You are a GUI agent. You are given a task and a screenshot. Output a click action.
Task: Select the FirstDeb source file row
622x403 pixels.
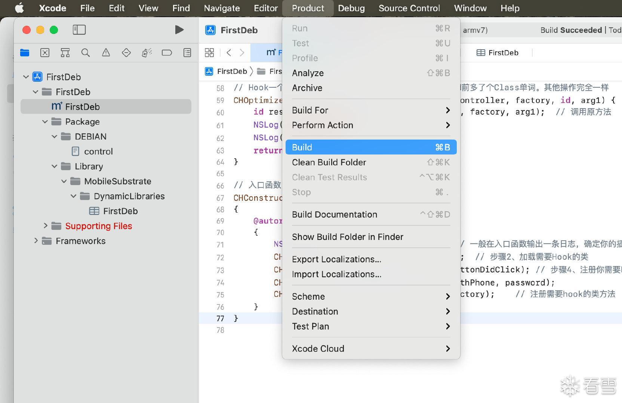tap(106, 107)
